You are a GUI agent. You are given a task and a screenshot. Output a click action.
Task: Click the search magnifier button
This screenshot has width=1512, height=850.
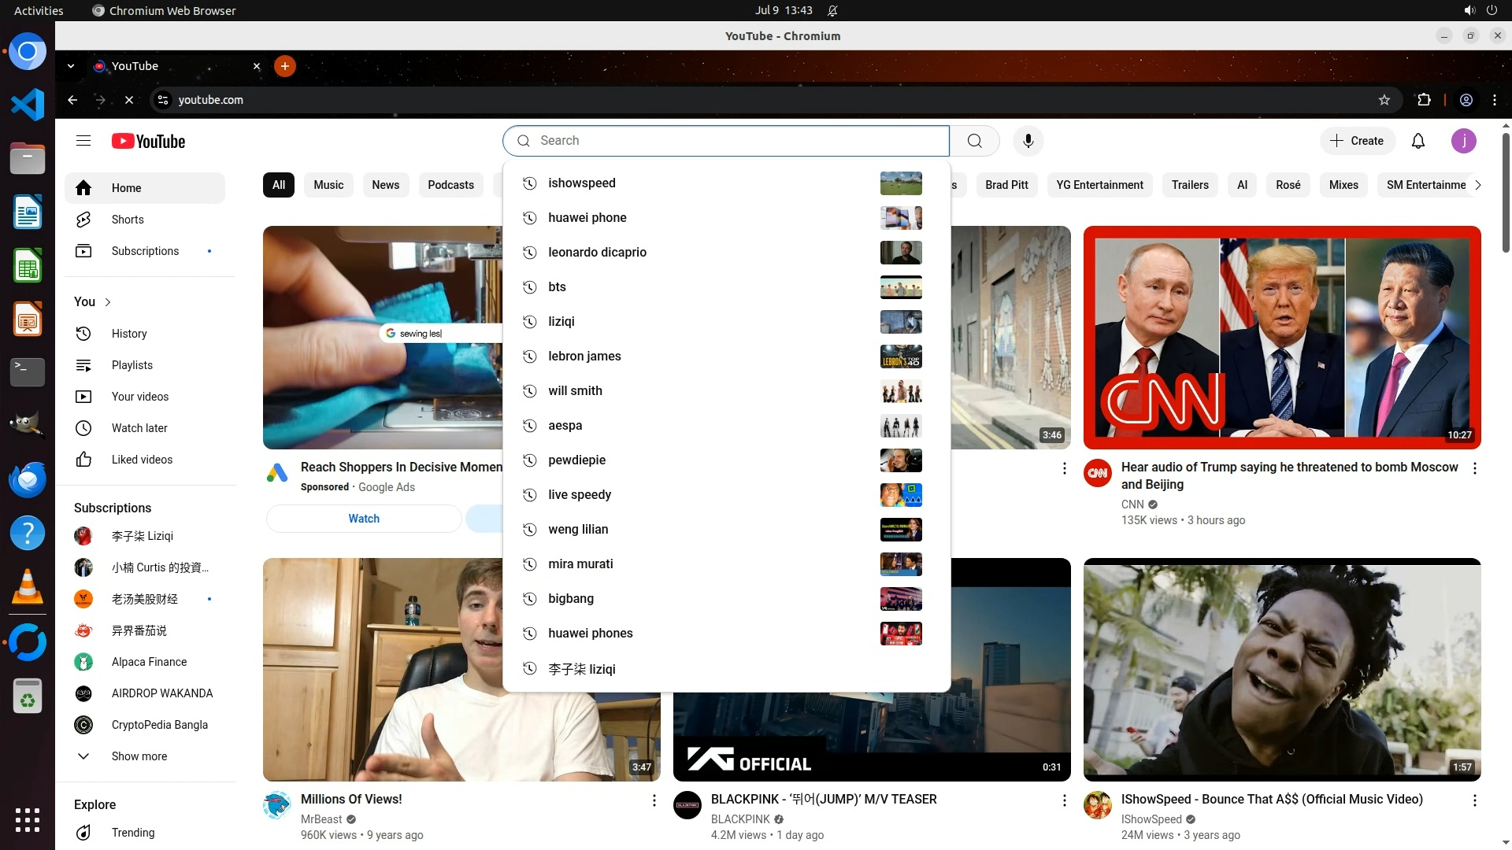pyautogui.click(x=974, y=141)
